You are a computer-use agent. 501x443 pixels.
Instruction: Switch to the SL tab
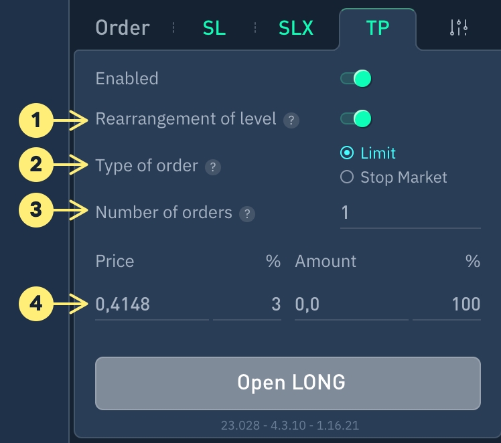pos(214,27)
